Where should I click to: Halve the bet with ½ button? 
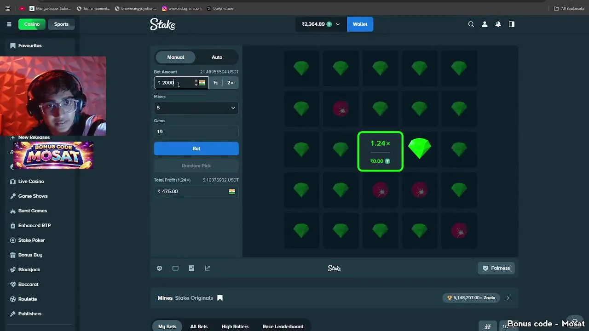pos(215,83)
